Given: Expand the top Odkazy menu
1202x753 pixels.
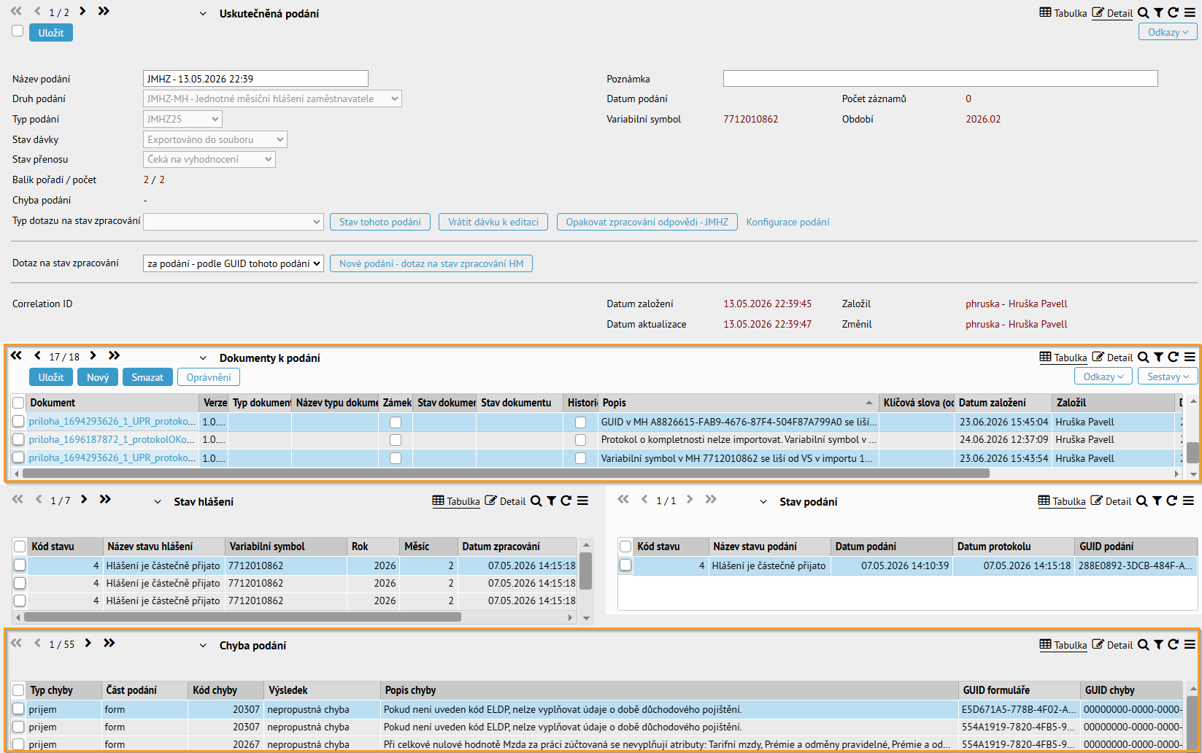Looking at the screenshot, I should (x=1168, y=32).
